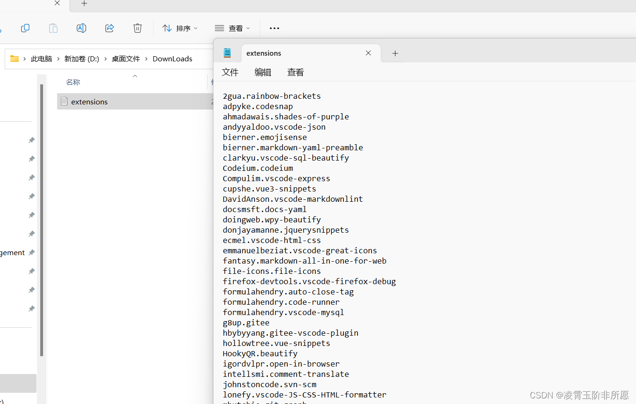Open the 查看 view dropdown in Explorer toolbar
The width and height of the screenshot is (636, 404).
click(x=233, y=29)
